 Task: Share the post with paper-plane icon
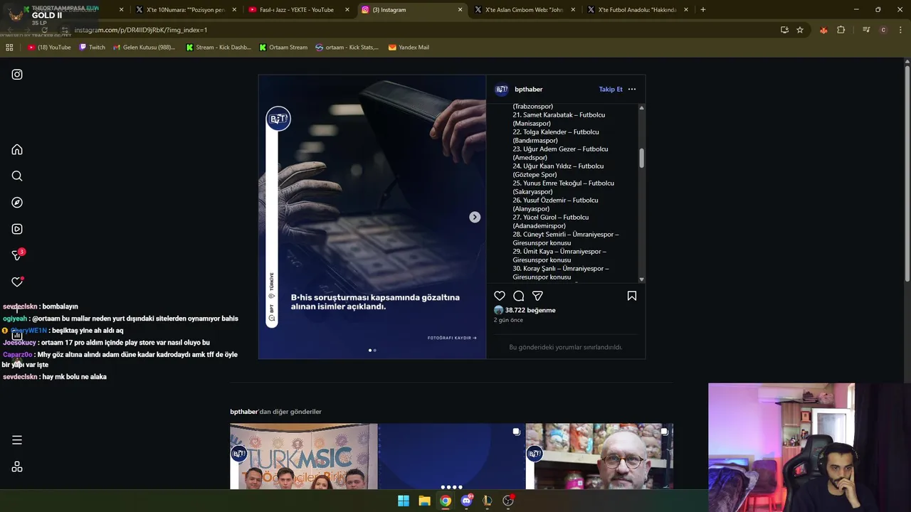pos(537,296)
